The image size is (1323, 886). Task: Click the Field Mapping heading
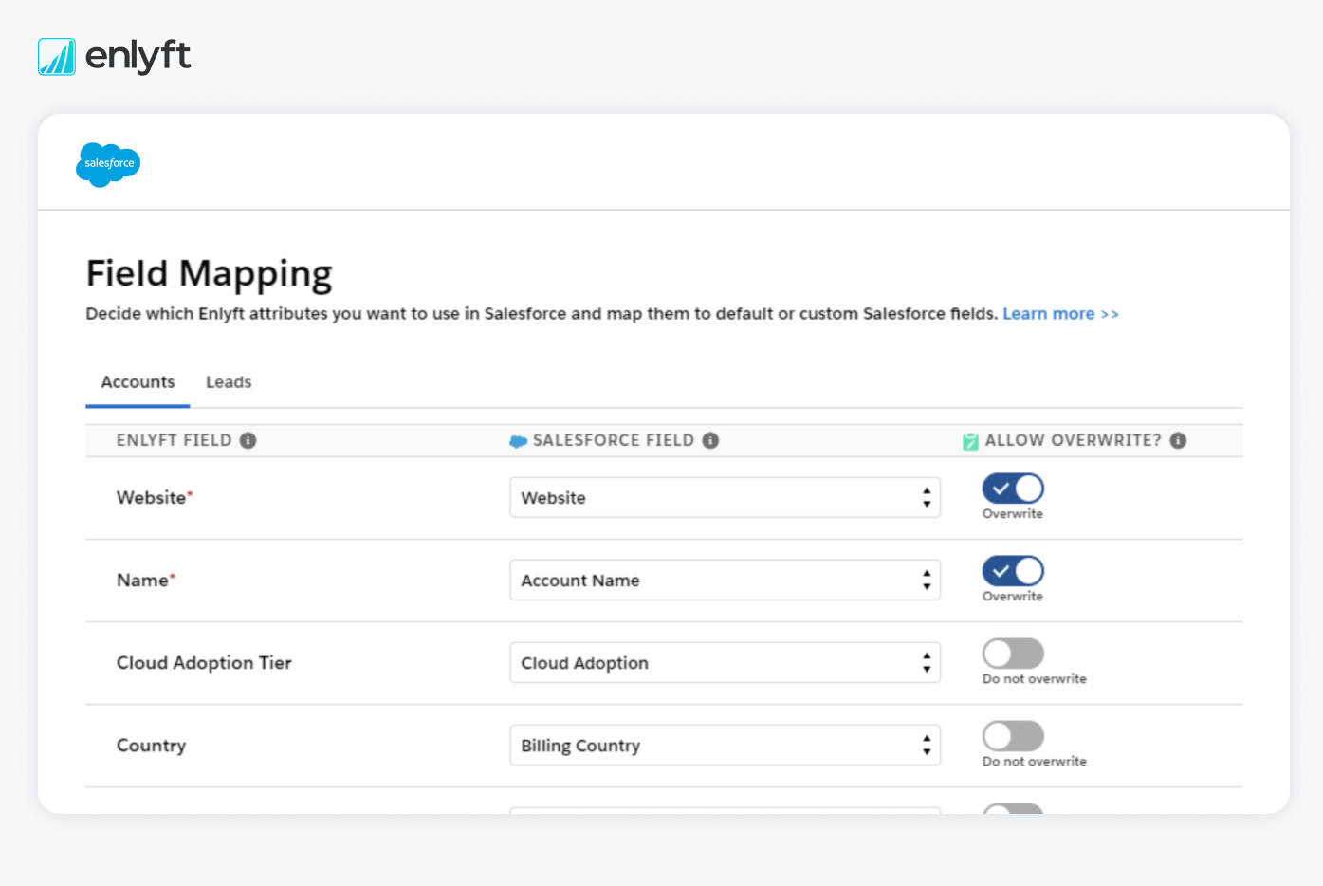(x=209, y=273)
